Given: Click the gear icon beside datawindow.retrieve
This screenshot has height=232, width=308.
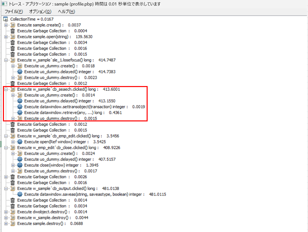Looking at the screenshot, I should coord(20,113).
